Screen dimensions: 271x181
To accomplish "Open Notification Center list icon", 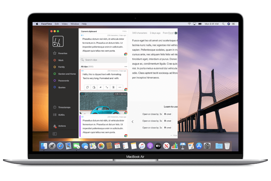I will (x=233, y=24).
